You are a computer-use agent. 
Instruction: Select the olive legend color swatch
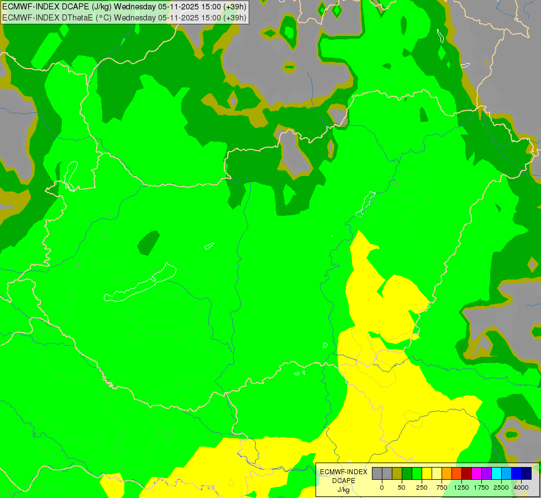coord(397,473)
